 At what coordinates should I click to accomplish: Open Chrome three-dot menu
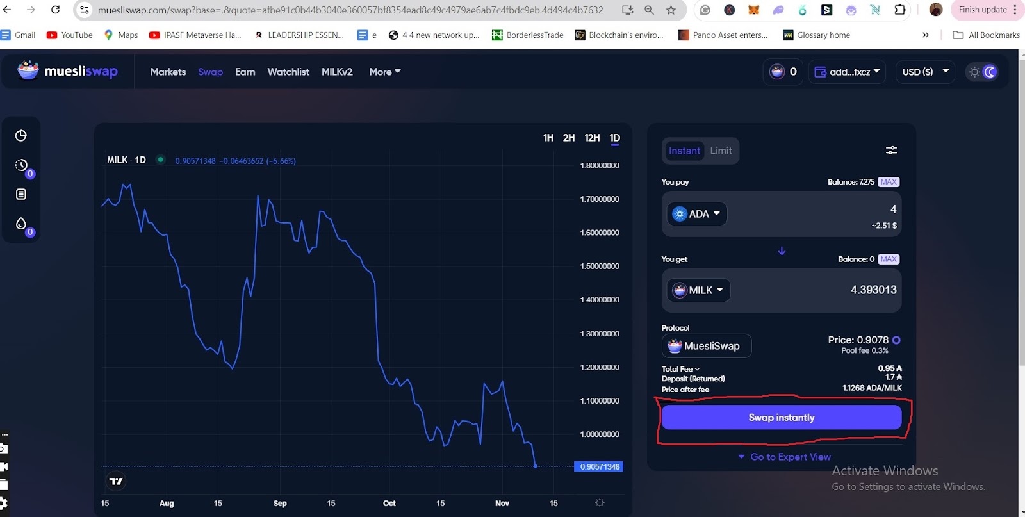(x=1015, y=10)
